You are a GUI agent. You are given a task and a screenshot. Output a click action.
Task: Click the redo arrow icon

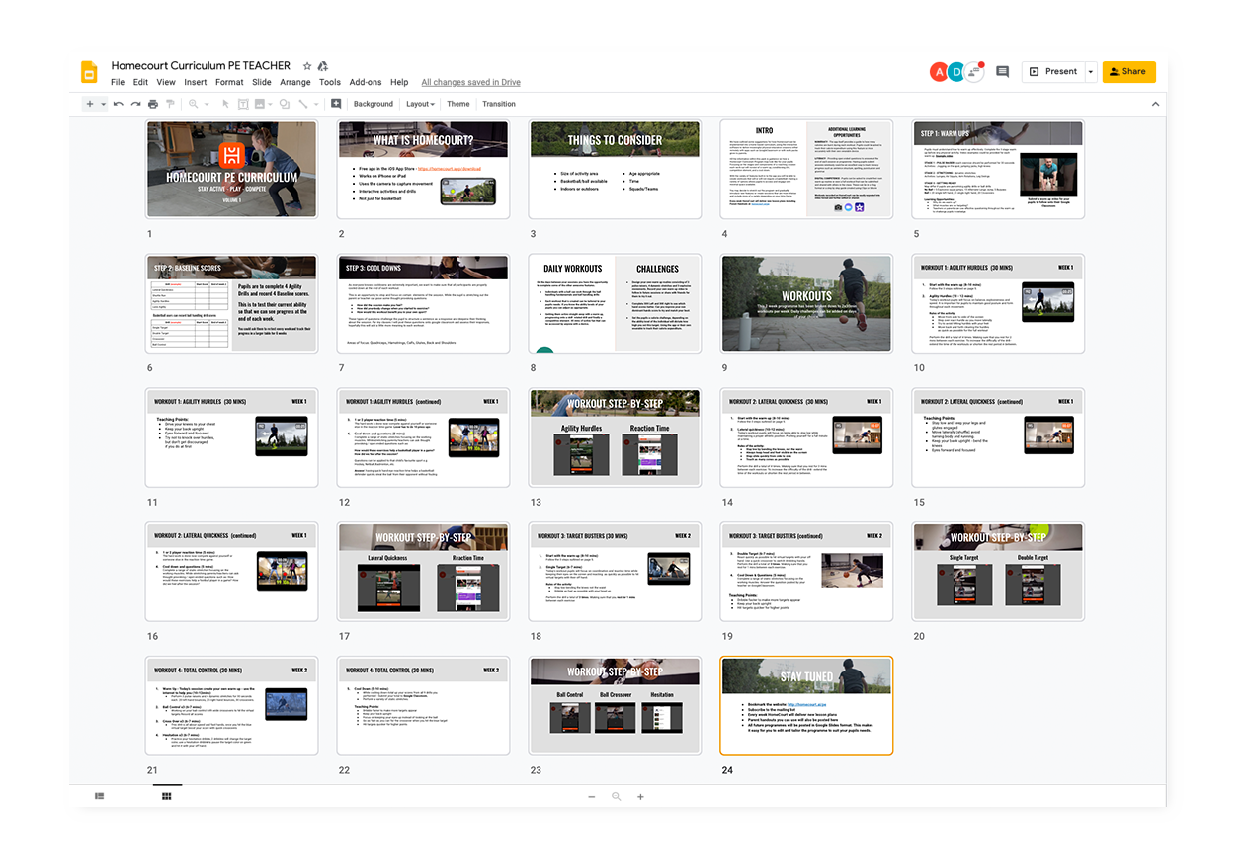coord(135,104)
